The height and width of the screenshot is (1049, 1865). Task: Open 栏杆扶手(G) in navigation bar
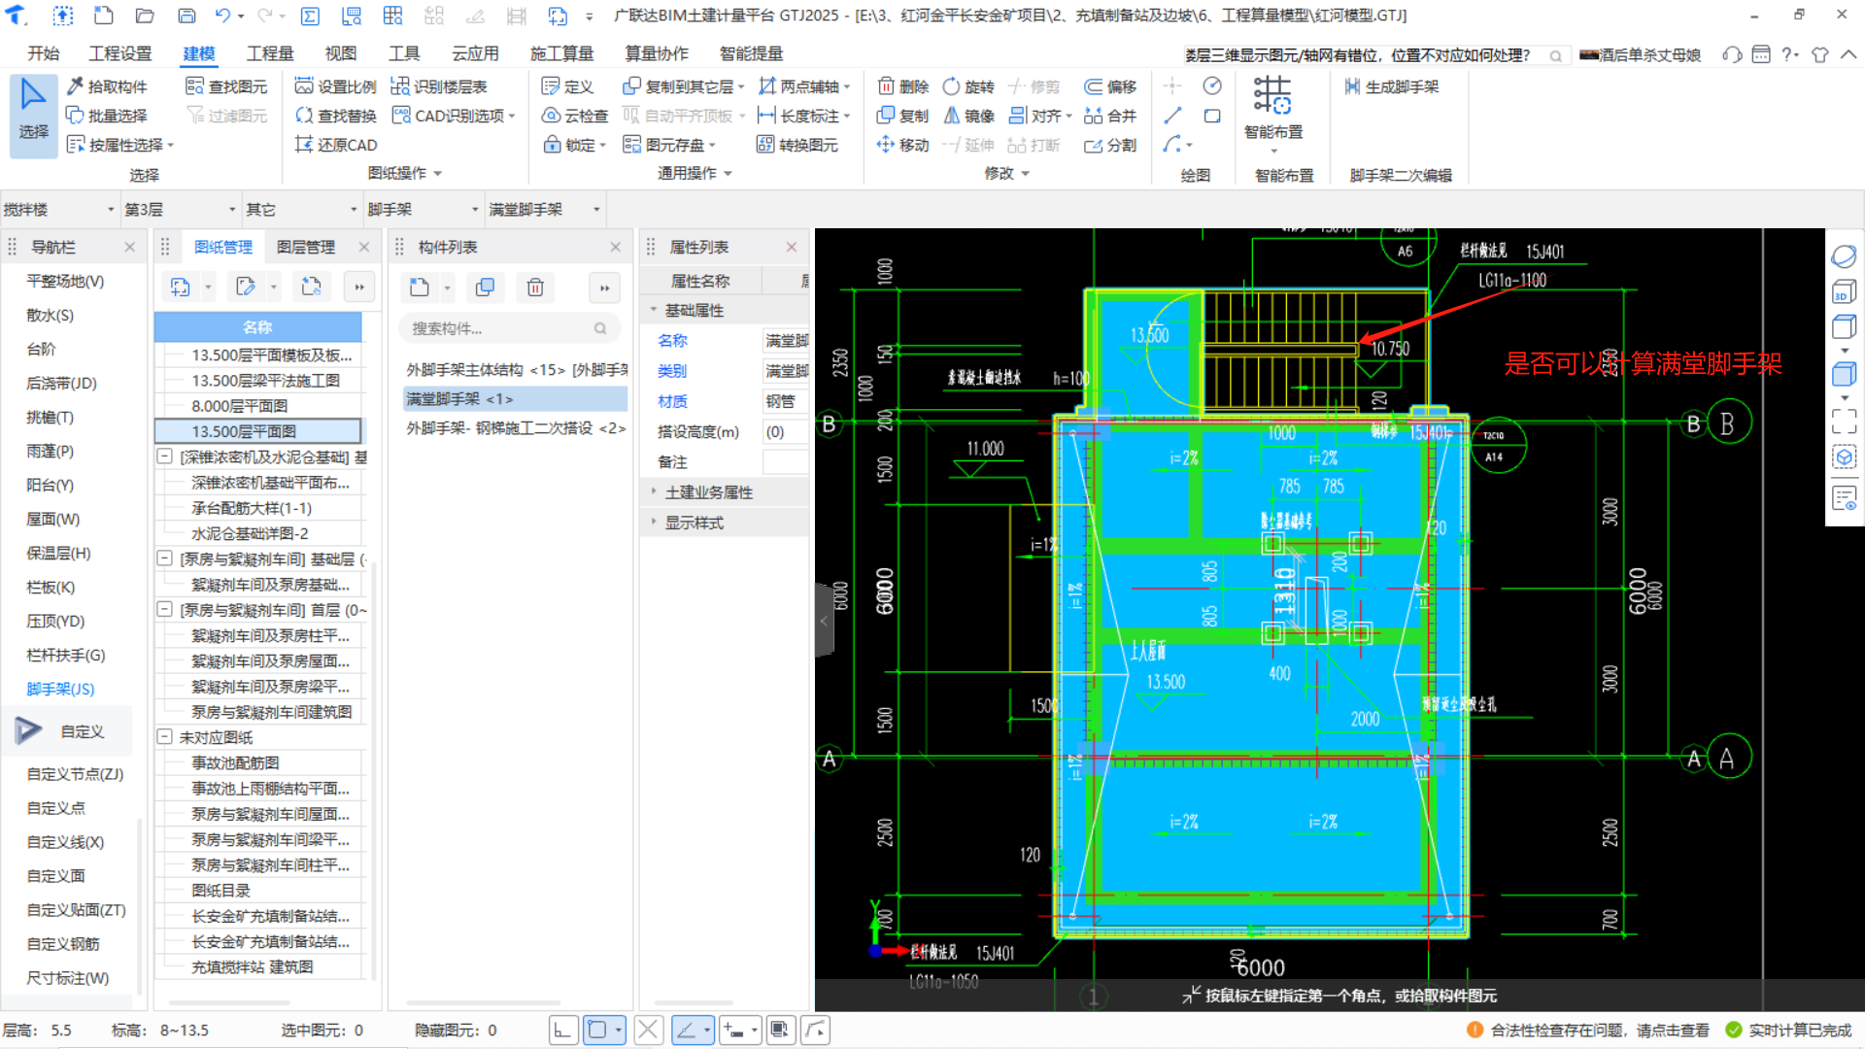(66, 655)
